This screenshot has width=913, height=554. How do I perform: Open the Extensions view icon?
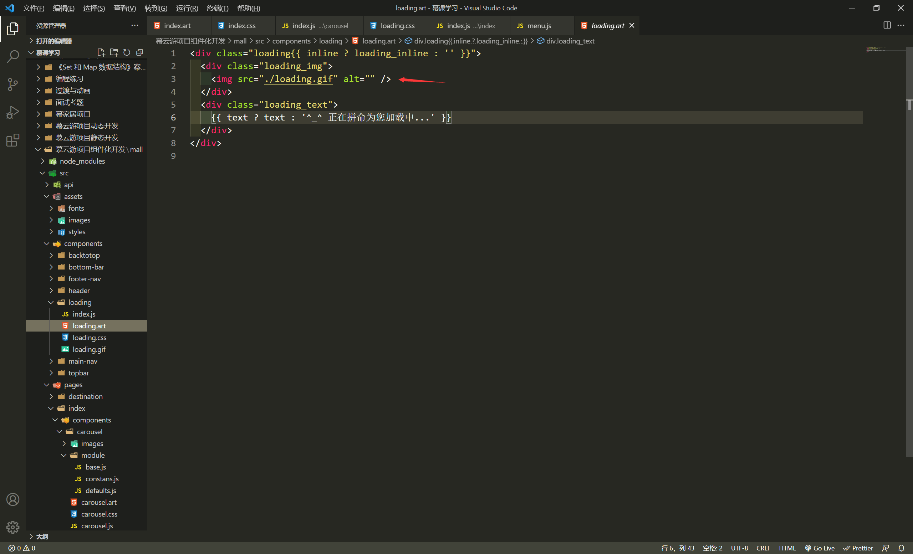12,140
